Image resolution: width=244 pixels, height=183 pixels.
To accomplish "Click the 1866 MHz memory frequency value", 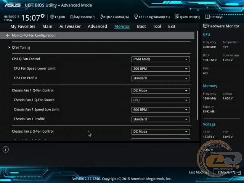I will click(x=209, y=98).
